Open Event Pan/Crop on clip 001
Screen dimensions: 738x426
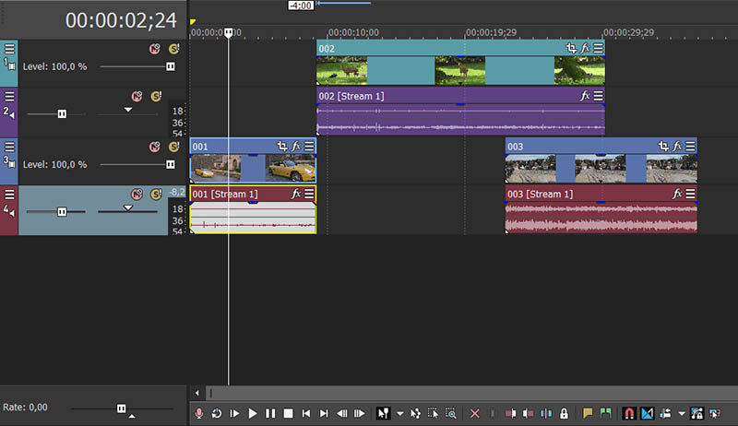282,147
